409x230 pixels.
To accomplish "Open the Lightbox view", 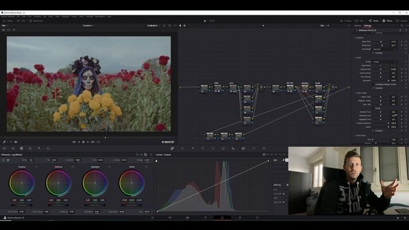I will [x=402, y=21].
